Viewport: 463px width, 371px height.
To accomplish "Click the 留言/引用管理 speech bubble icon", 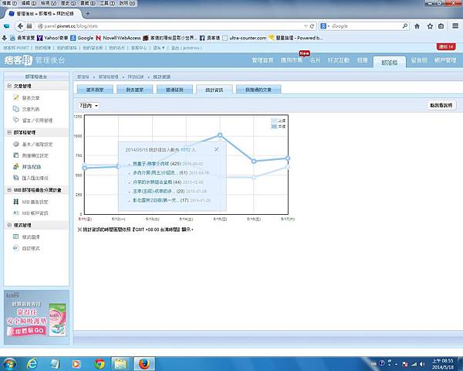I will (16, 120).
